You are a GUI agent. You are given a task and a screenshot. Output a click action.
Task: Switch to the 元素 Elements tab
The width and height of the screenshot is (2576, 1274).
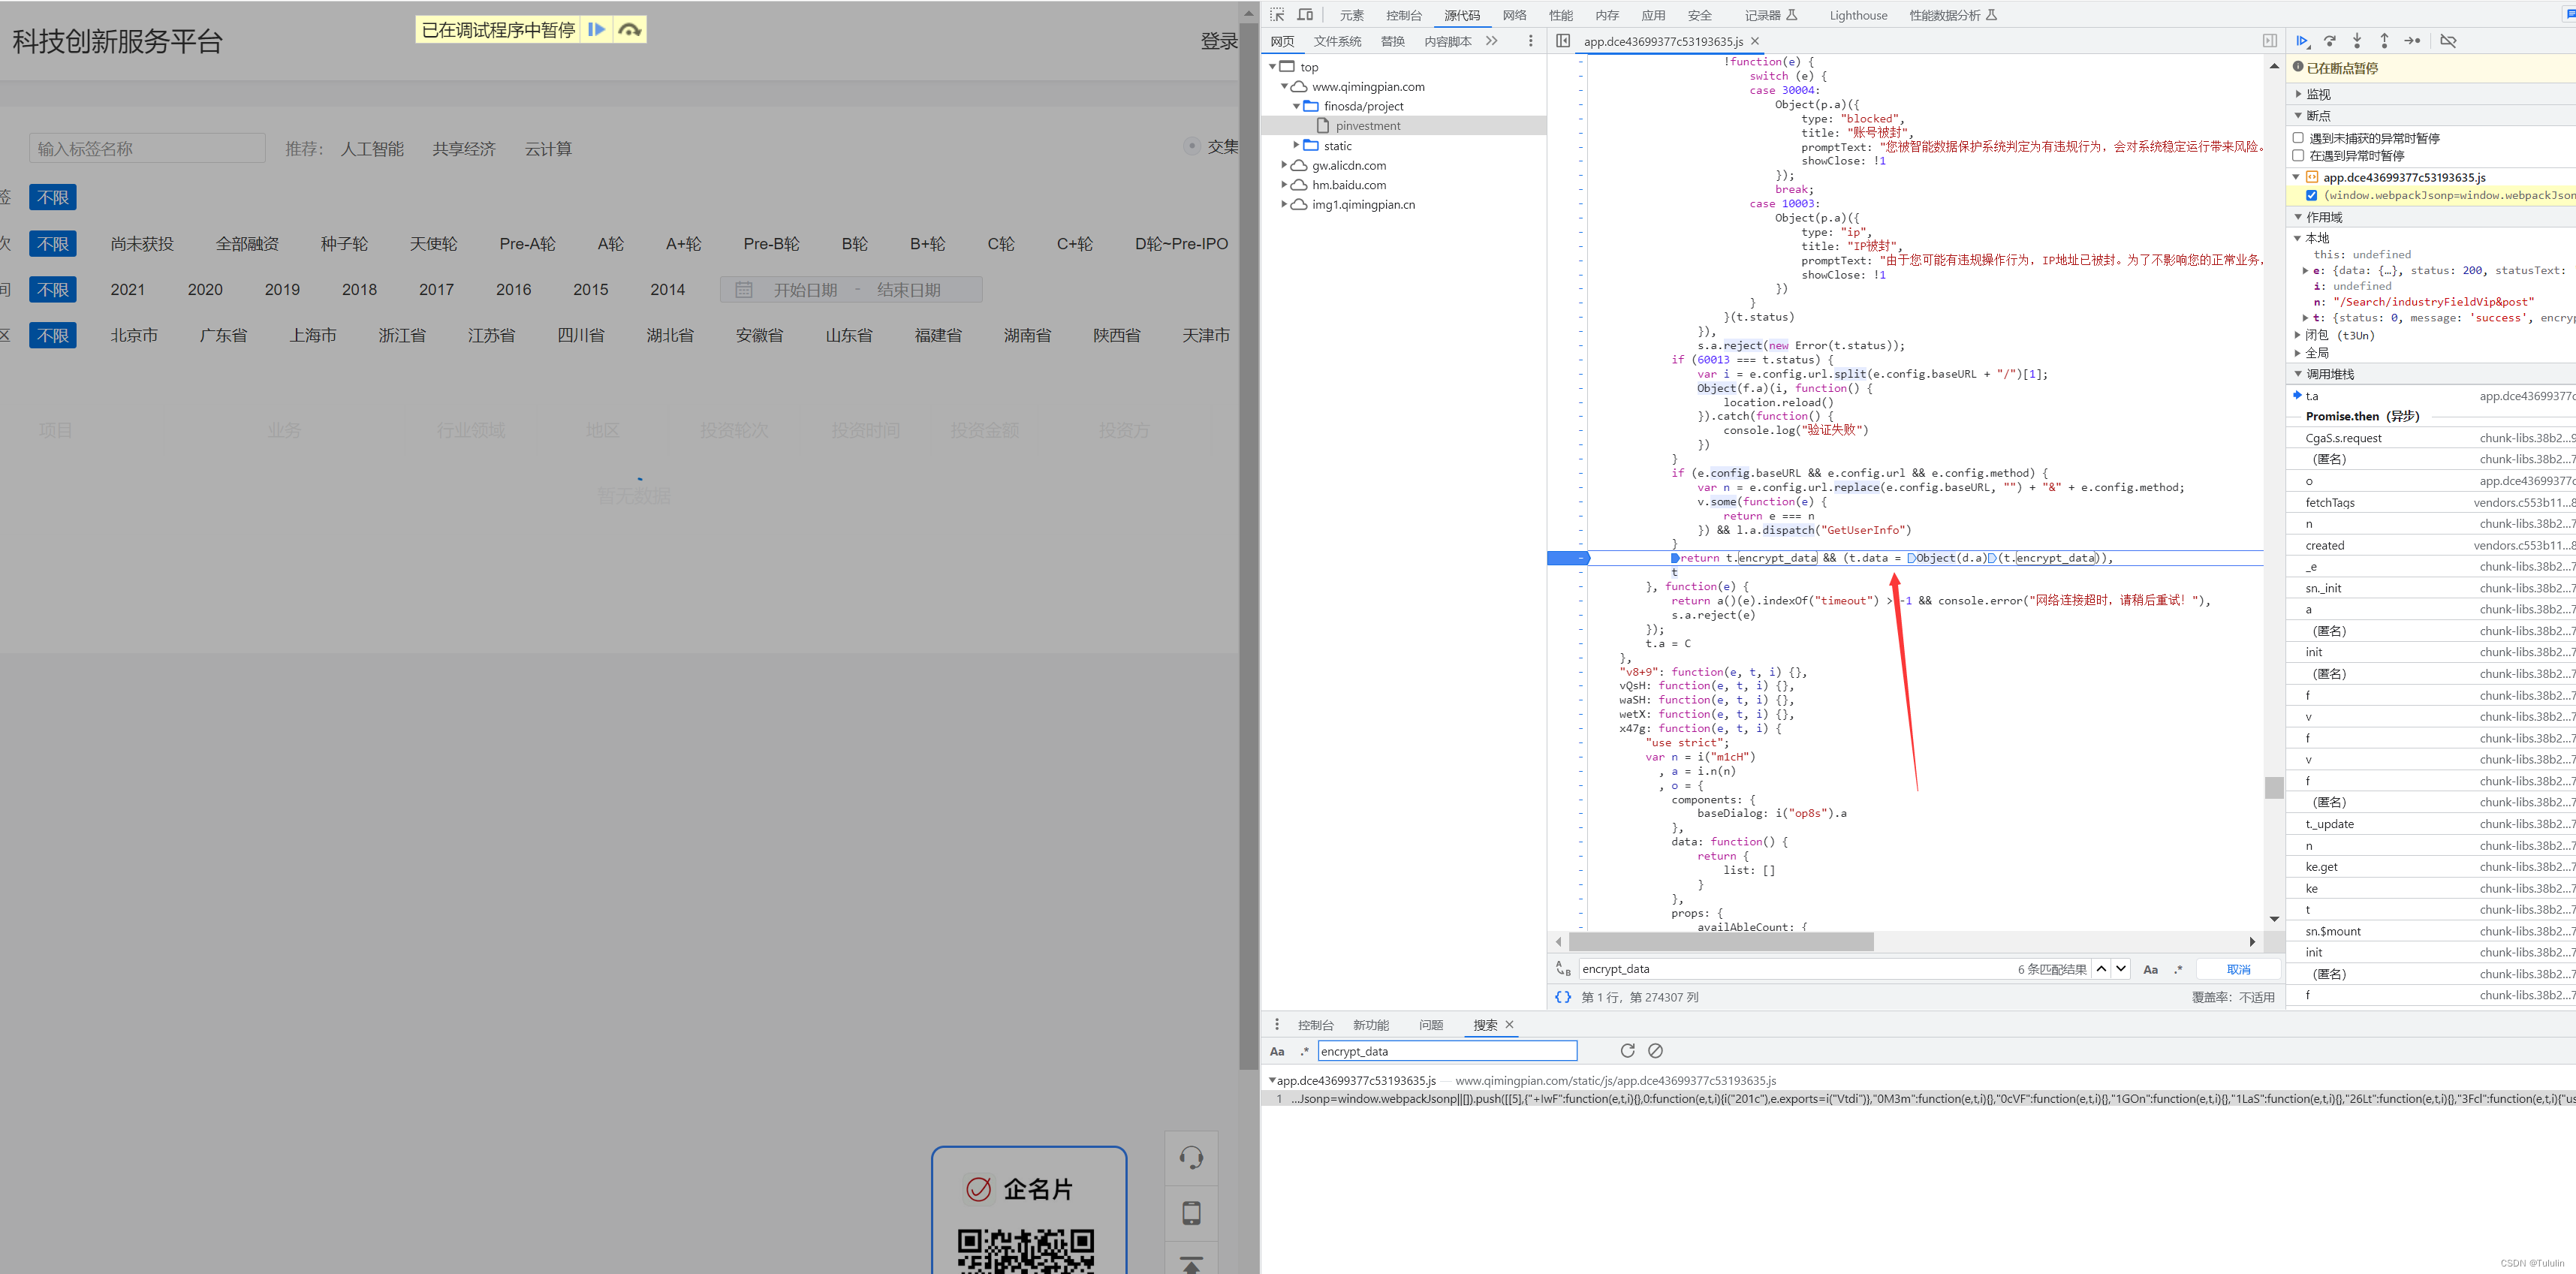click(1351, 15)
